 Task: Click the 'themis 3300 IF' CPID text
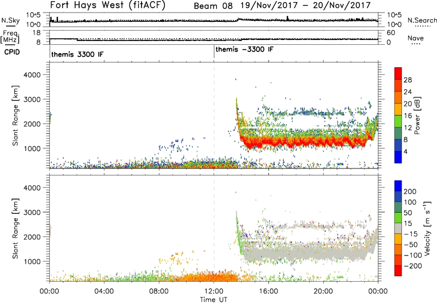click(x=77, y=54)
